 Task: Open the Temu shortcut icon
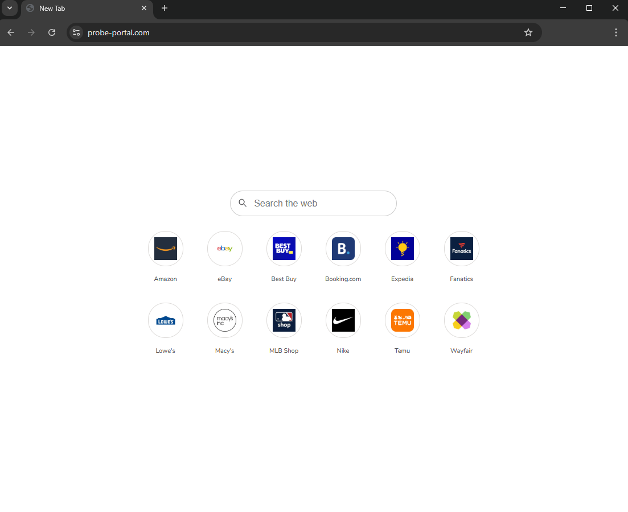[x=403, y=320]
